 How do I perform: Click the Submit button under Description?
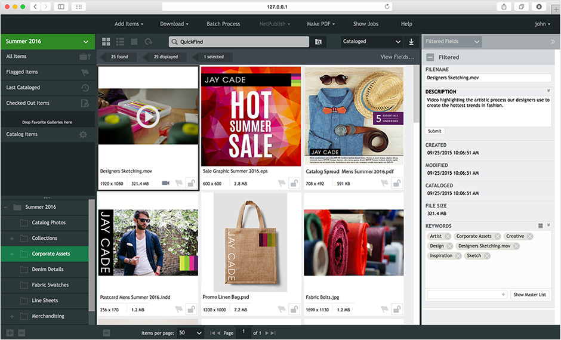coord(434,131)
